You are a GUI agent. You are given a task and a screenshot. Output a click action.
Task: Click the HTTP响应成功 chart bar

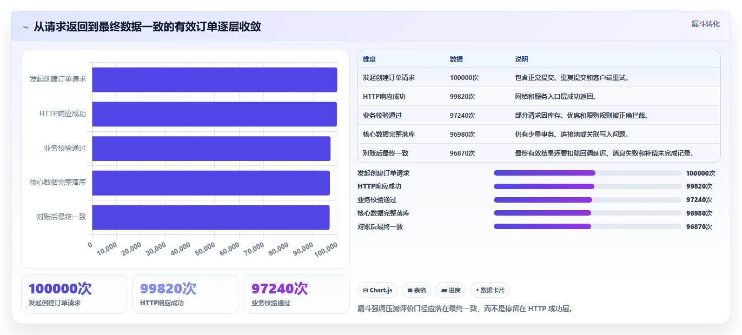pos(214,114)
